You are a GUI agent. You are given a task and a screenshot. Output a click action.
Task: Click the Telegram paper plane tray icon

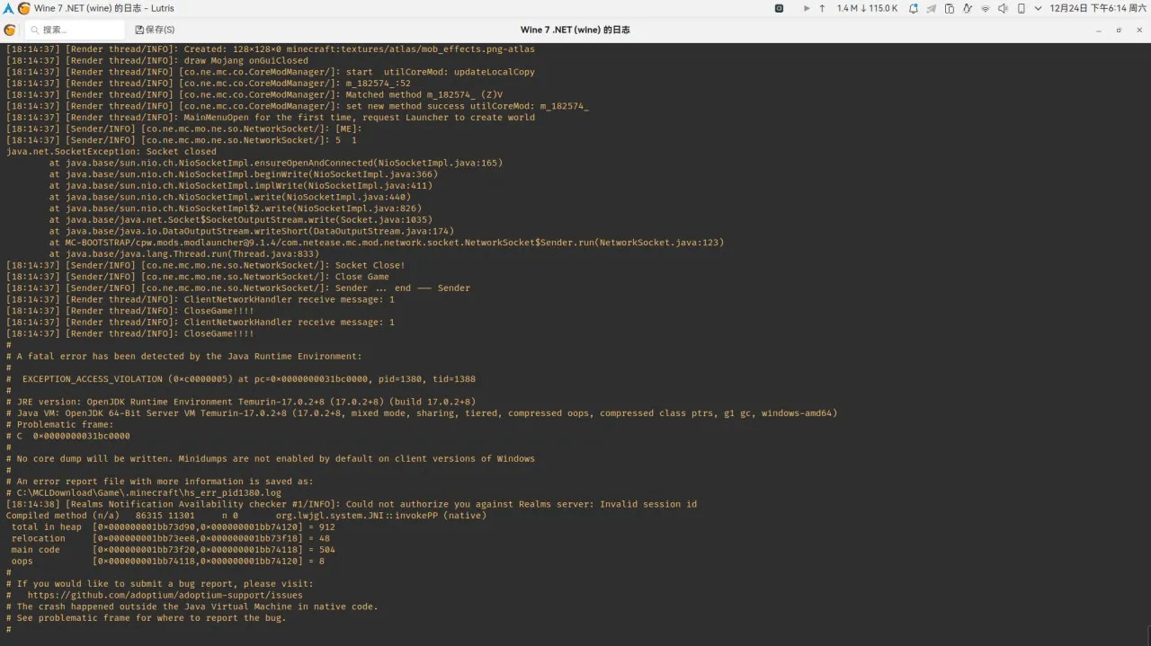(x=932, y=8)
